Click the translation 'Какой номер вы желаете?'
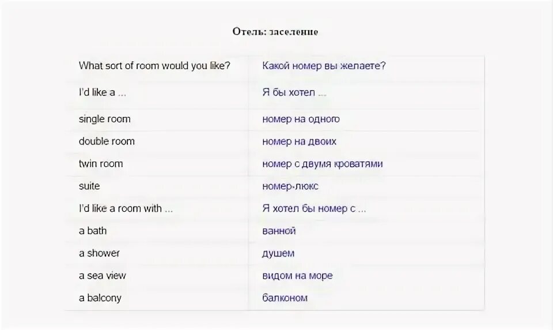 (324, 66)
